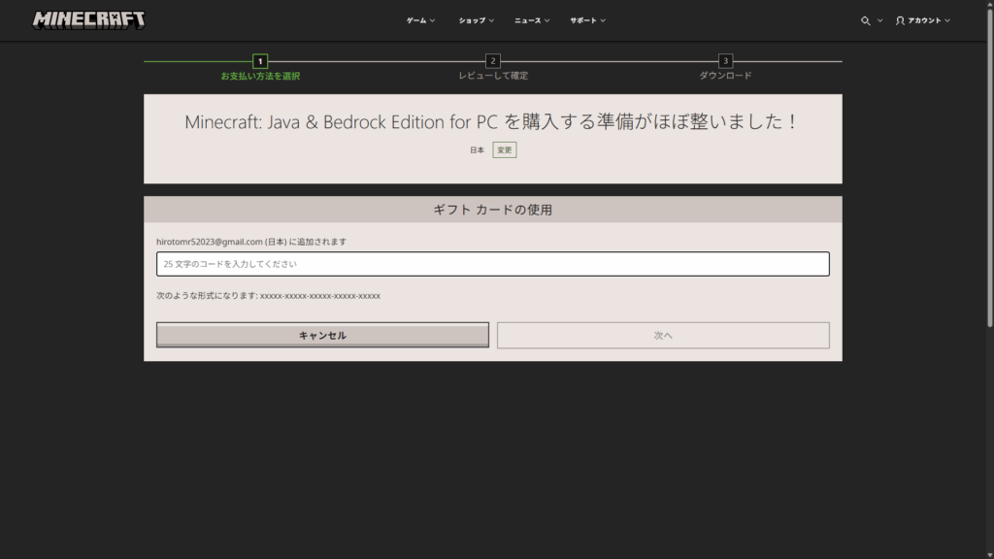Viewport: 994px width, 559px height.
Task: Open the サポート menu
Action: [587, 21]
